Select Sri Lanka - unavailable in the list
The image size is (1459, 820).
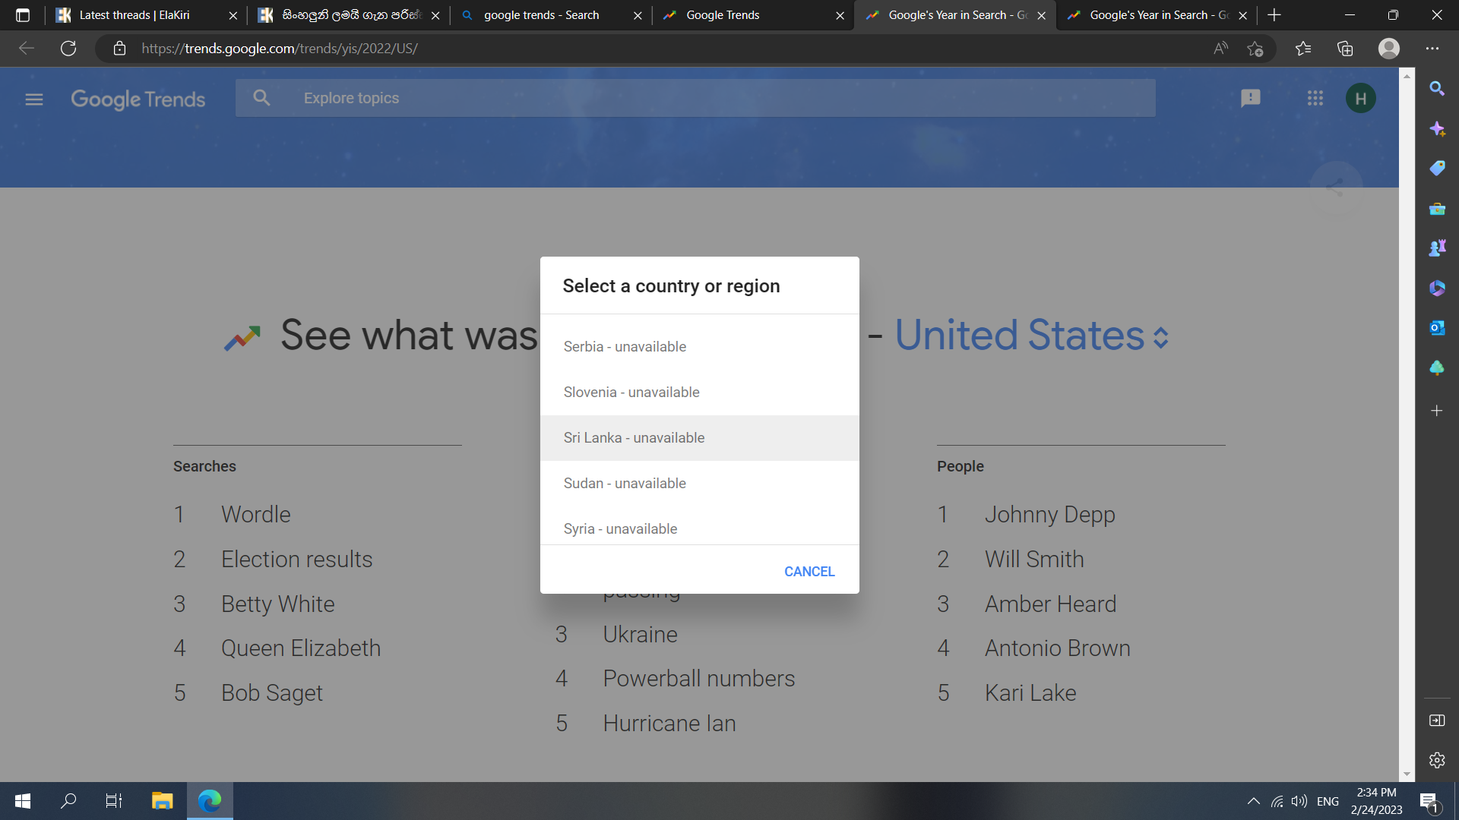click(699, 438)
